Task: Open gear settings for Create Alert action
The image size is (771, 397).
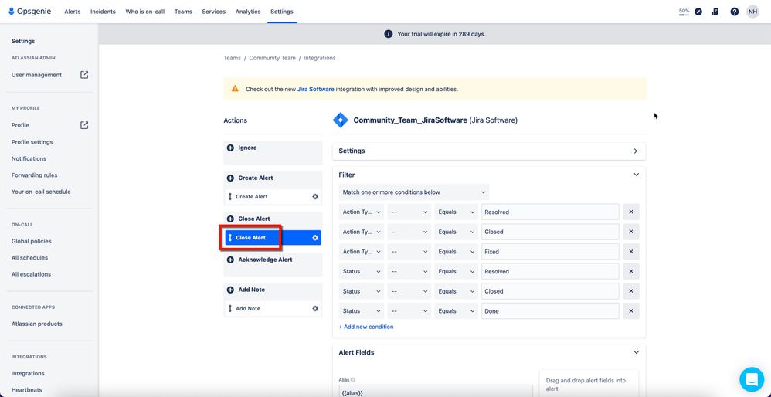Action: [x=315, y=196]
